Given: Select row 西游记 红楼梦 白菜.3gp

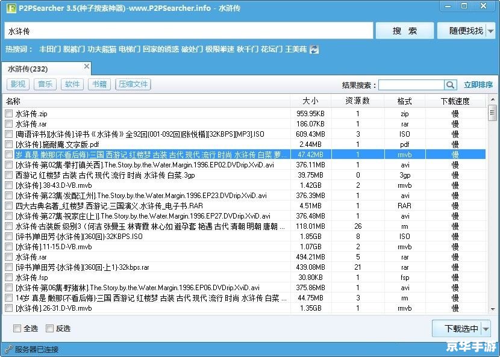Looking at the screenshot, I should click(244, 175).
